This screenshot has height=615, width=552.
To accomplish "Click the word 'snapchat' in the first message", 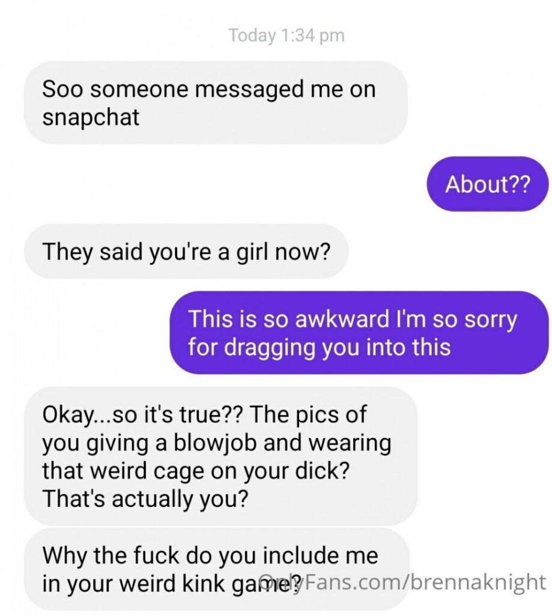I will (91, 117).
